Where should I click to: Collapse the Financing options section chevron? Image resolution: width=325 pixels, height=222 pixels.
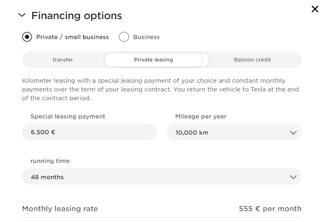tap(22, 16)
